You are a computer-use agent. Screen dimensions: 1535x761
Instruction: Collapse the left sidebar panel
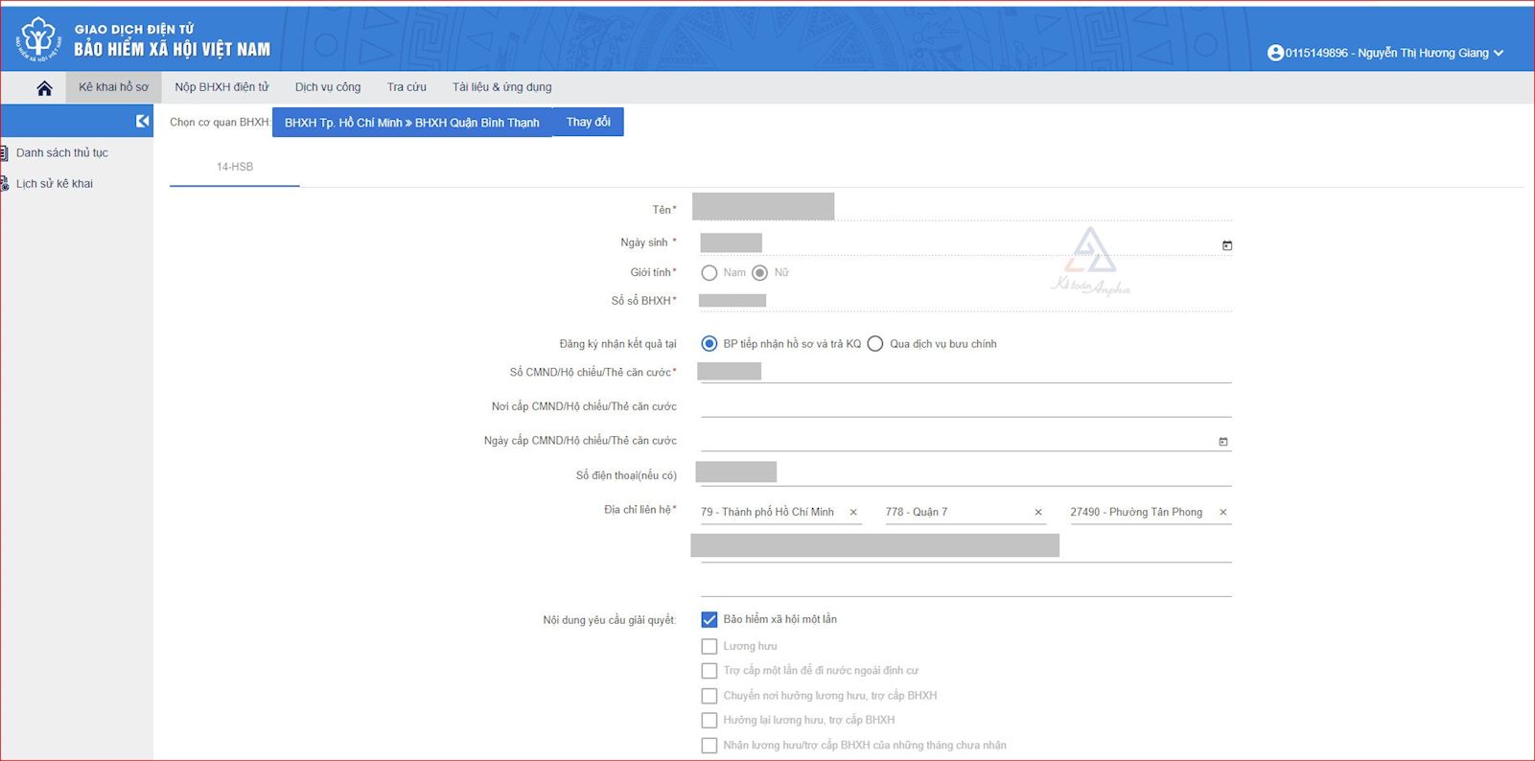[142, 121]
